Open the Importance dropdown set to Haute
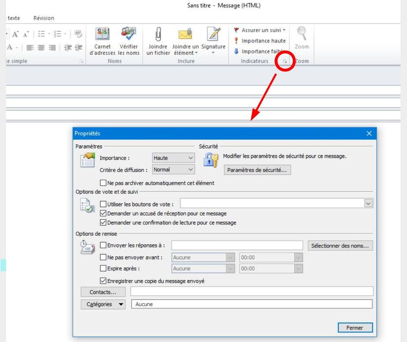 click(174, 158)
